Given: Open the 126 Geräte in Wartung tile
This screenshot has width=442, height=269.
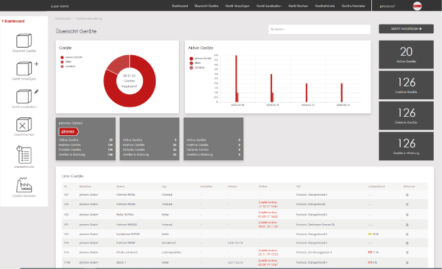Looking at the screenshot, I should click(406, 146).
